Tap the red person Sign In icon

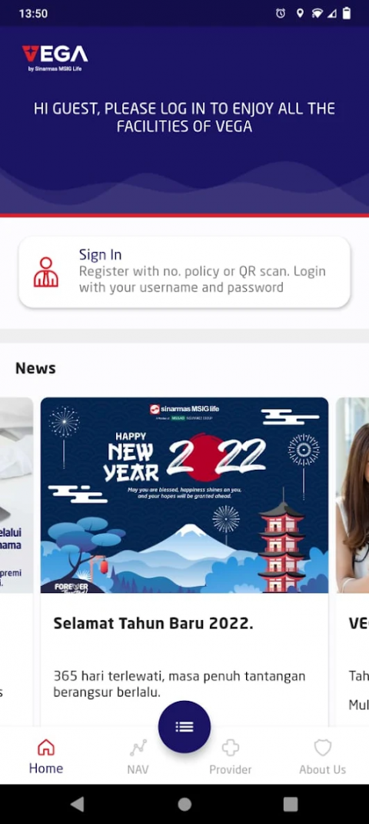pyautogui.click(x=46, y=272)
